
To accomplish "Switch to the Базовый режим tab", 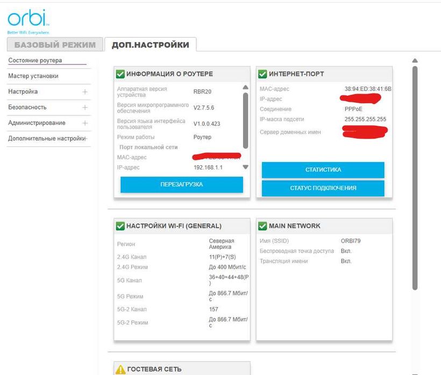I will click(x=55, y=45).
